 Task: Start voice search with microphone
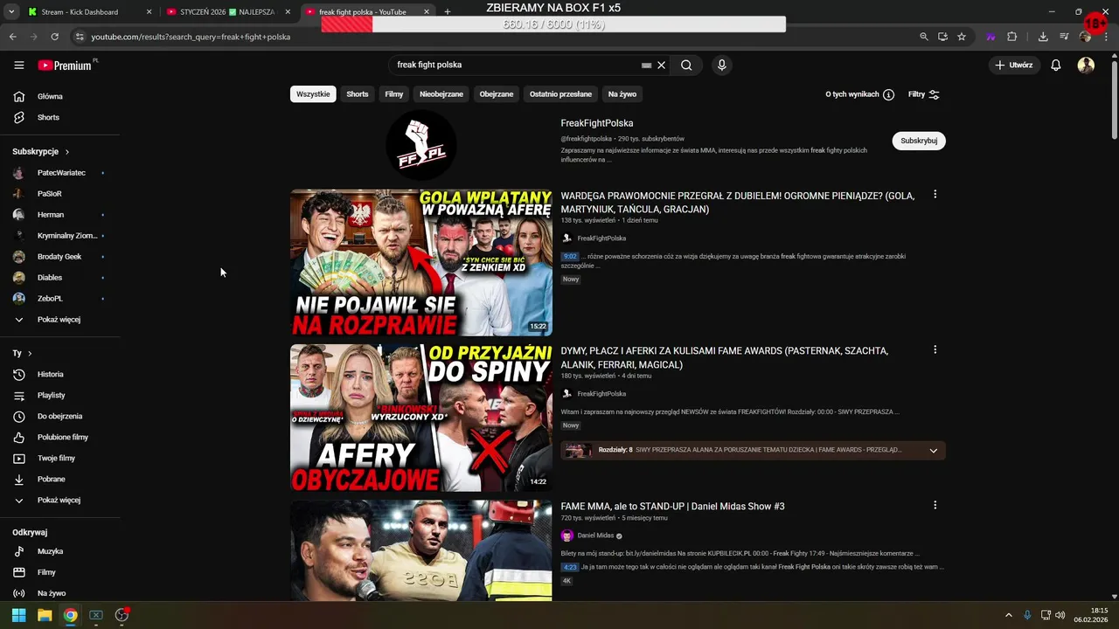point(721,65)
